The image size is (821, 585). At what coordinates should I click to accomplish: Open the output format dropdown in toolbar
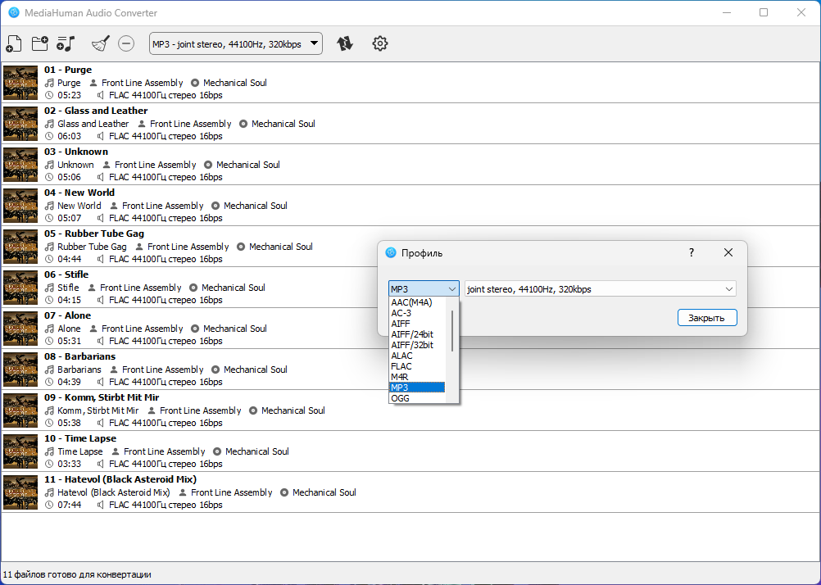(x=236, y=44)
